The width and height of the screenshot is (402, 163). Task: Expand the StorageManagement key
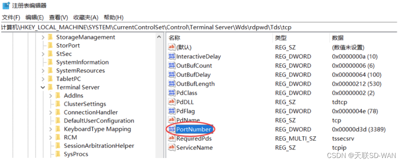pyautogui.click(x=43, y=38)
